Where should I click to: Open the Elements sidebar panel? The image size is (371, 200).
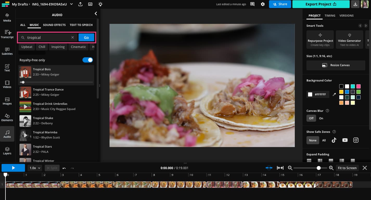pos(7,117)
